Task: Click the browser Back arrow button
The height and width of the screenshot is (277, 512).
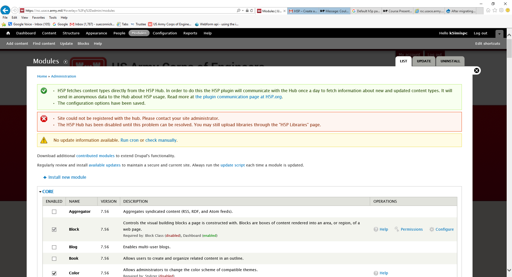Action: click(x=5, y=10)
